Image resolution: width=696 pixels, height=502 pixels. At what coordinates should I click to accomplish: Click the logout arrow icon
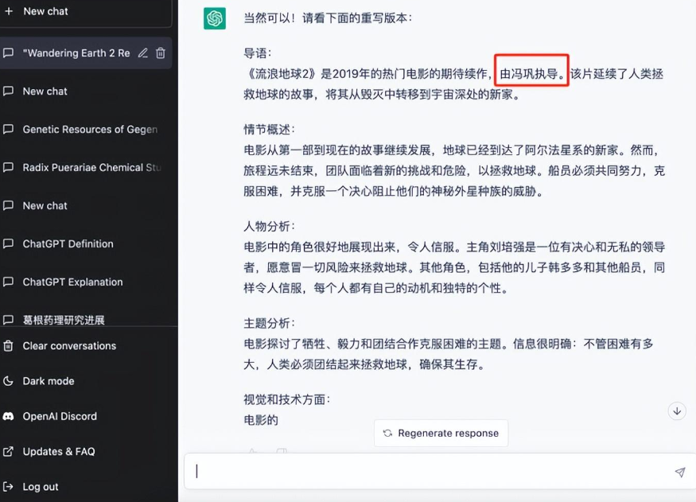[8, 486]
